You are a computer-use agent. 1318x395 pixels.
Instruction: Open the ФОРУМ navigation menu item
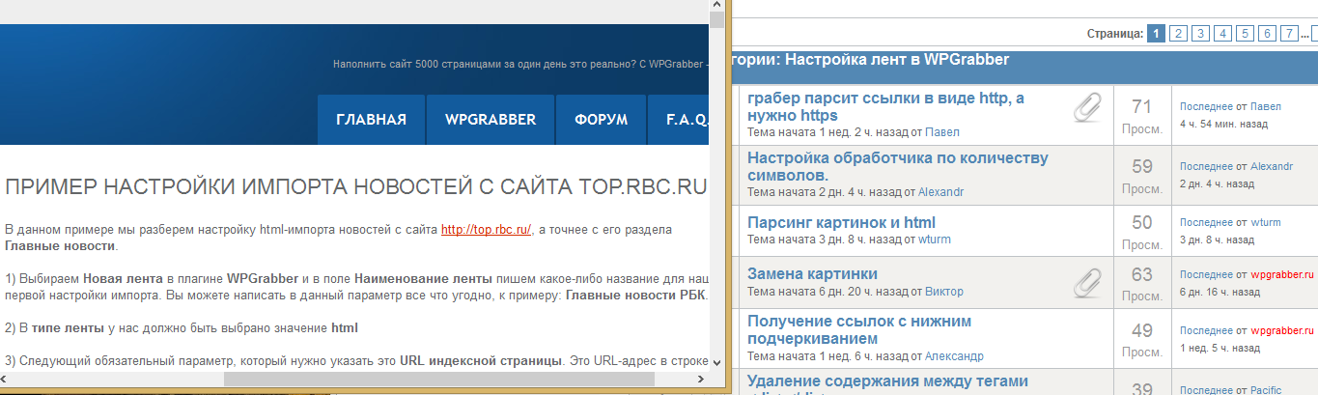click(601, 120)
